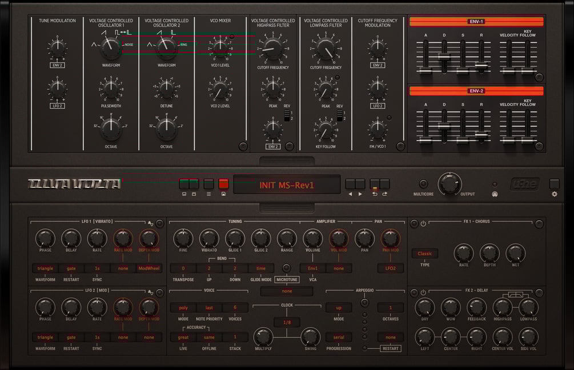Image resolution: width=574 pixels, height=370 pixels.
Task: Click the second view button left of preset display
Action: click(x=194, y=184)
